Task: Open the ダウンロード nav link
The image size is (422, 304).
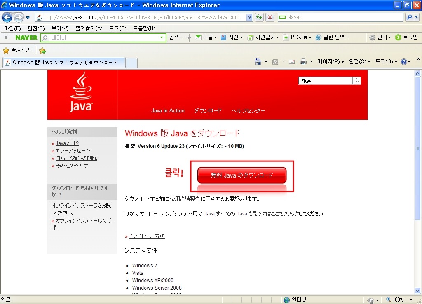Action: [x=208, y=110]
